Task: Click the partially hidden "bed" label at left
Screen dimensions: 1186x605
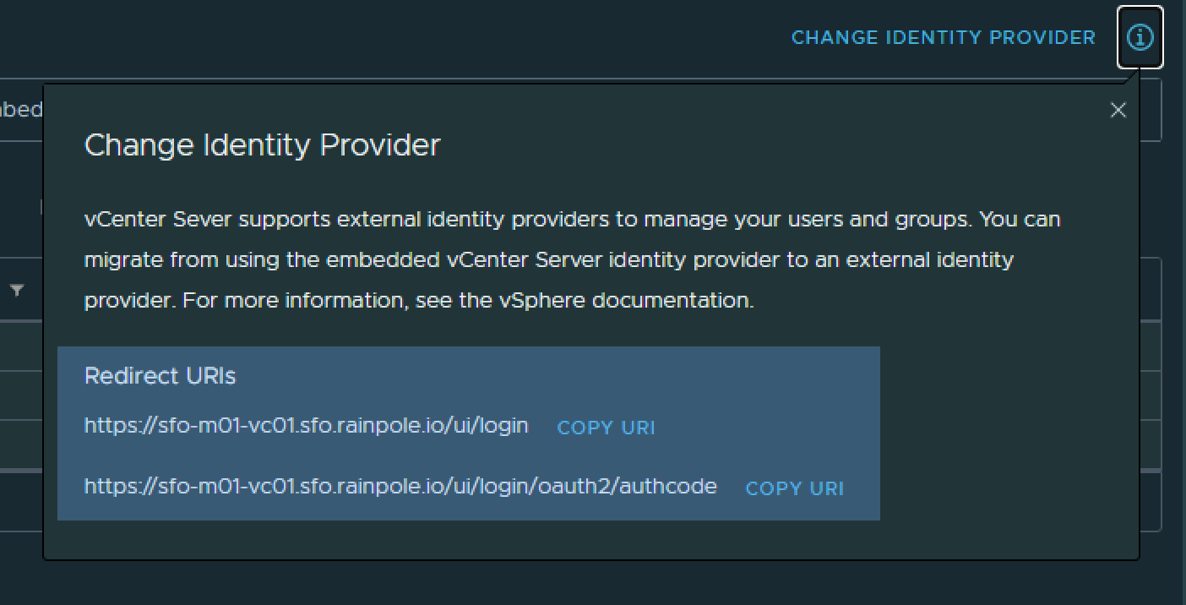Action: click(x=21, y=110)
